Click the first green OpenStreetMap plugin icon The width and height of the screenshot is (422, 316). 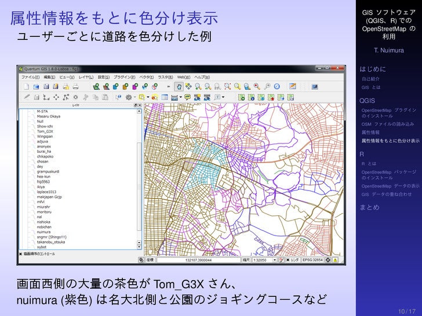pos(241,97)
